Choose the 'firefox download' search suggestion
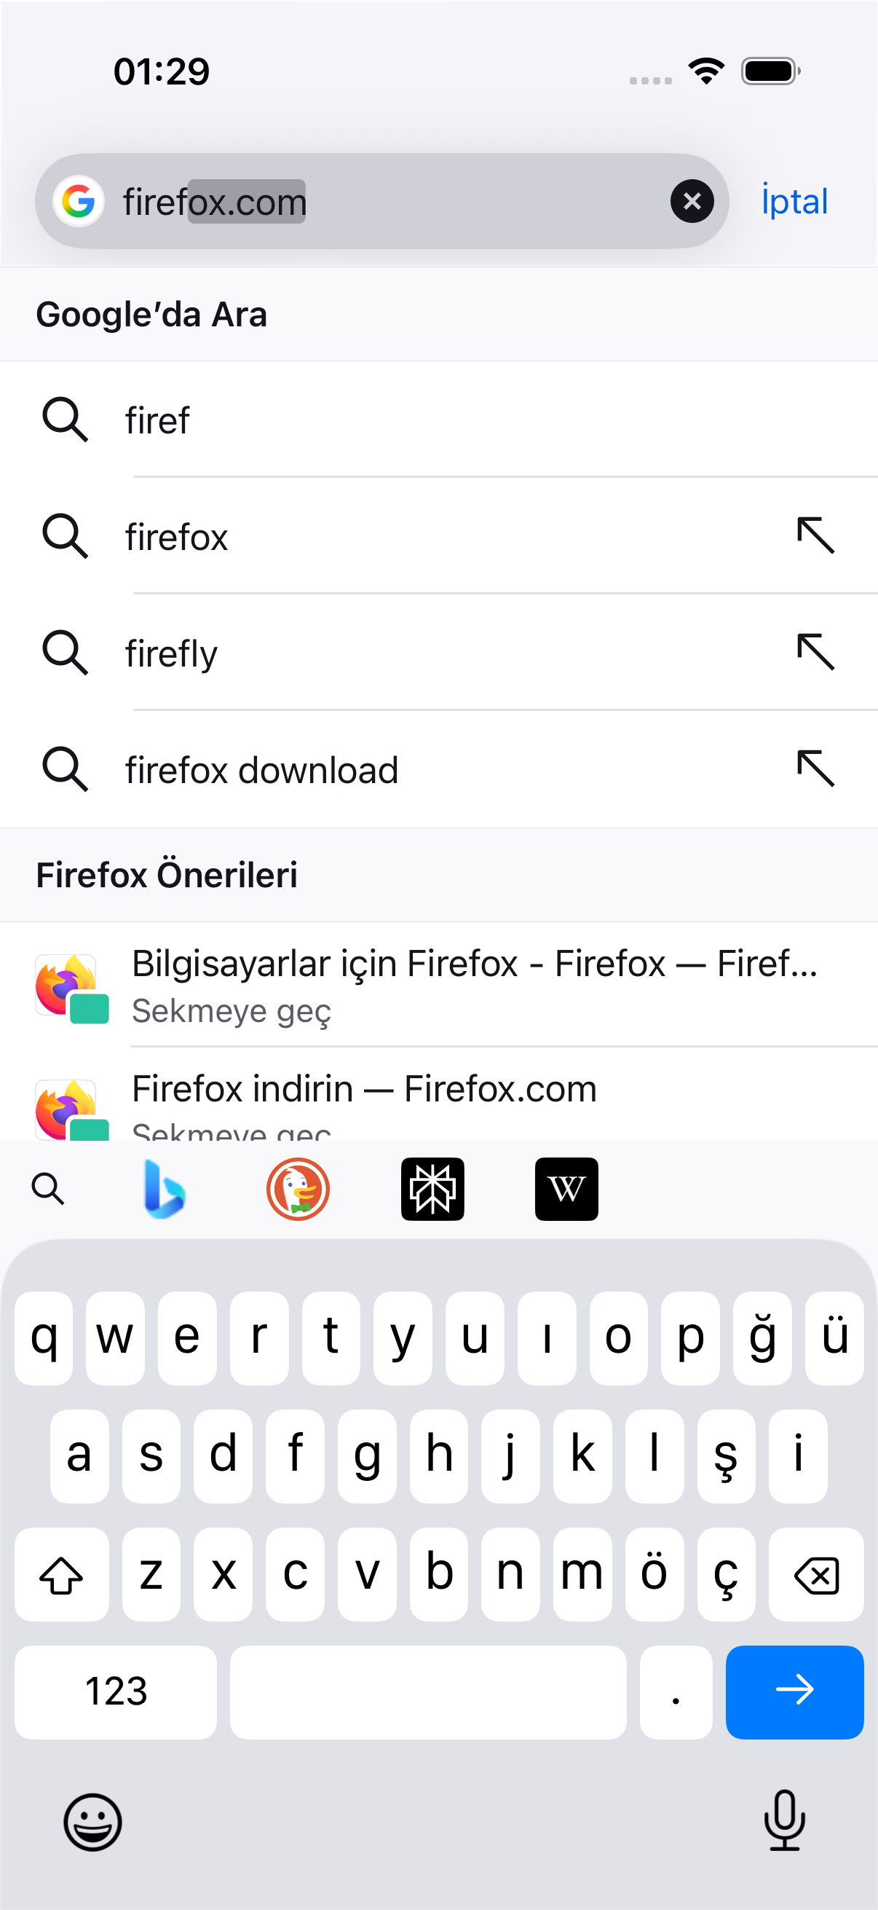The width and height of the screenshot is (878, 1910). [x=438, y=770]
